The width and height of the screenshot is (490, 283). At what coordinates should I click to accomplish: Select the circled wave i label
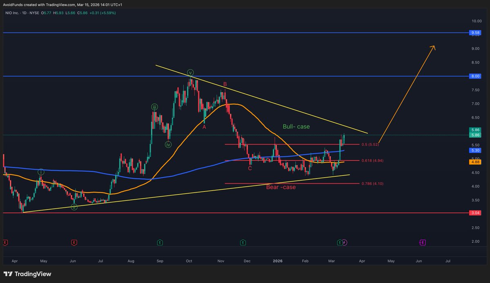click(41, 172)
